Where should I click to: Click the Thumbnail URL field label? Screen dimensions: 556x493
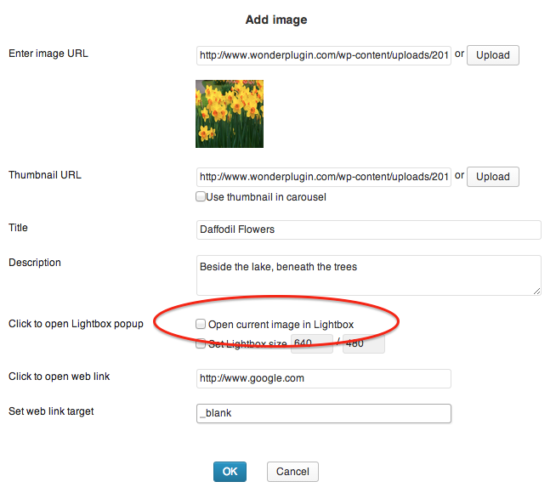[45, 175]
